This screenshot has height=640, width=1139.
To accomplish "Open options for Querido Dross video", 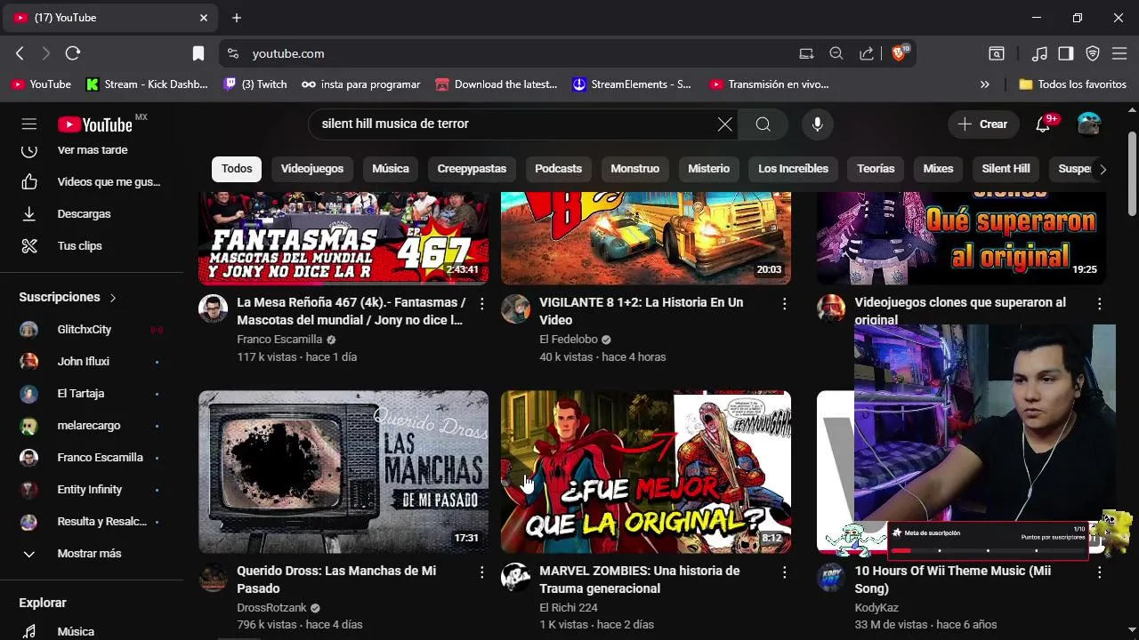I will click(x=481, y=572).
